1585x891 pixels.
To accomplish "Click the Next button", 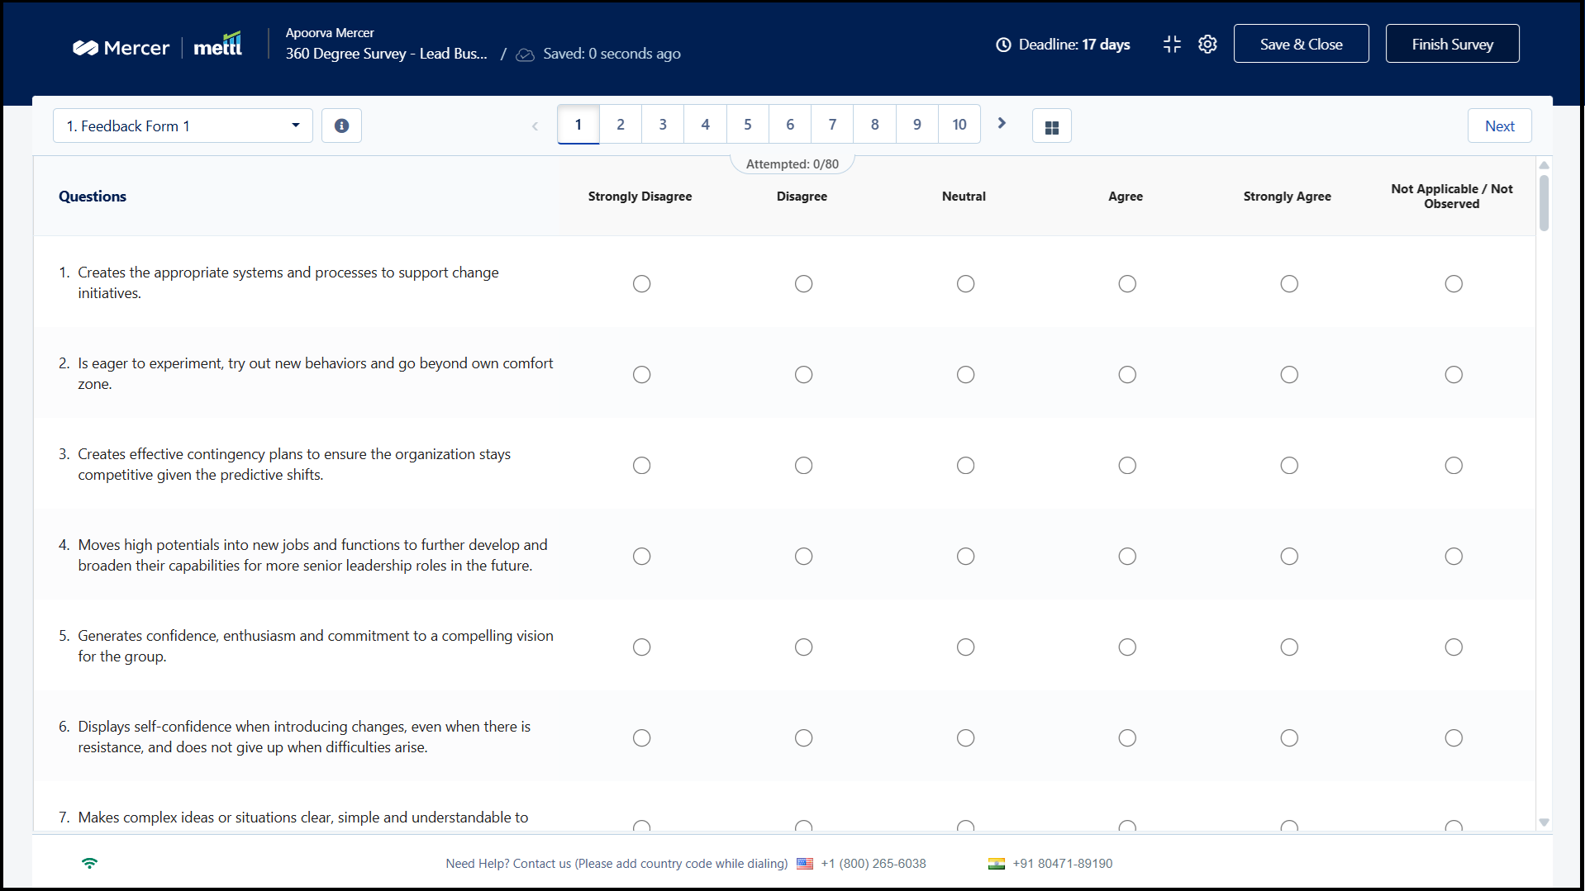I will [x=1499, y=126].
